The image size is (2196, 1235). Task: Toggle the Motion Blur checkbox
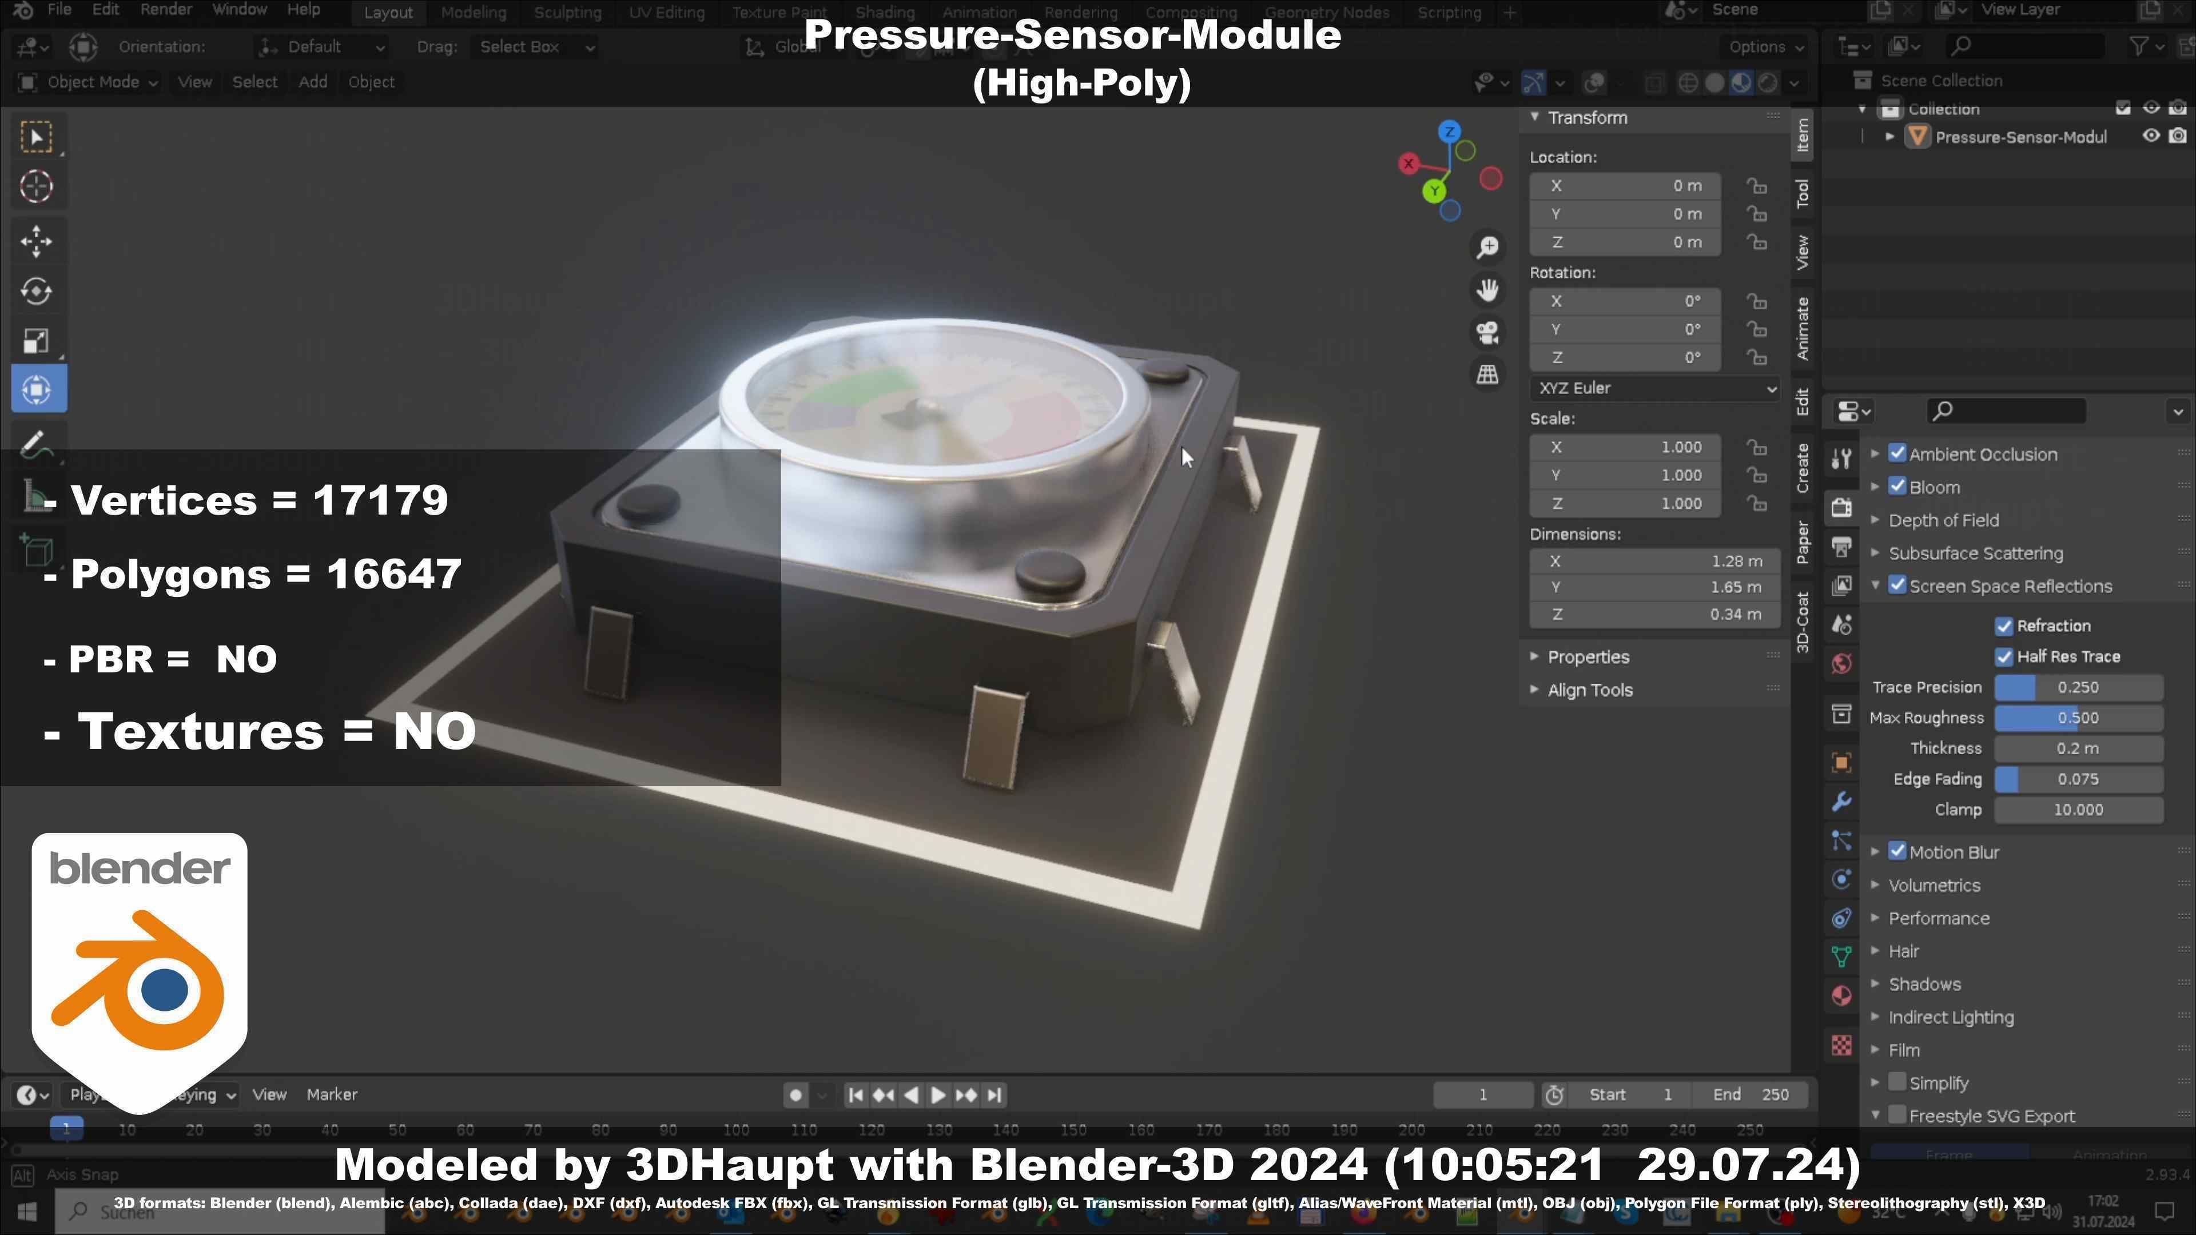click(1897, 851)
